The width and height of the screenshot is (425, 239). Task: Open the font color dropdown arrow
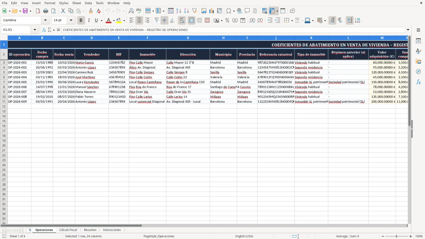(114, 21)
